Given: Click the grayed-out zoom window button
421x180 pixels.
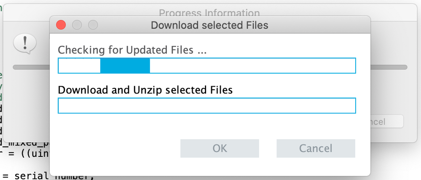Looking at the screenshot, I should click(x=93, y=25).
